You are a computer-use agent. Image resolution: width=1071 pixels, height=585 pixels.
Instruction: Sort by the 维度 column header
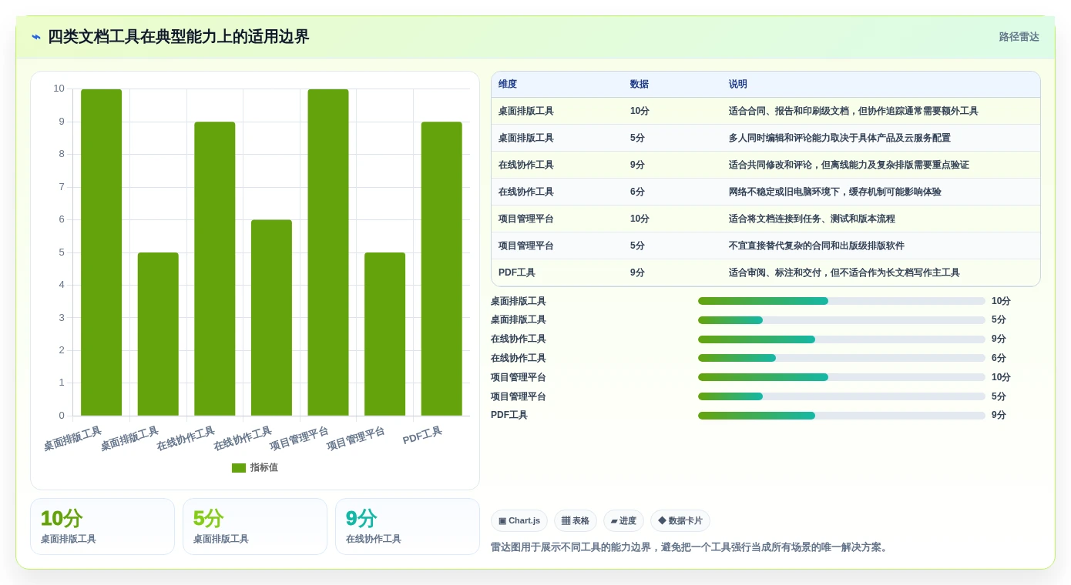(x=508, y=85)
